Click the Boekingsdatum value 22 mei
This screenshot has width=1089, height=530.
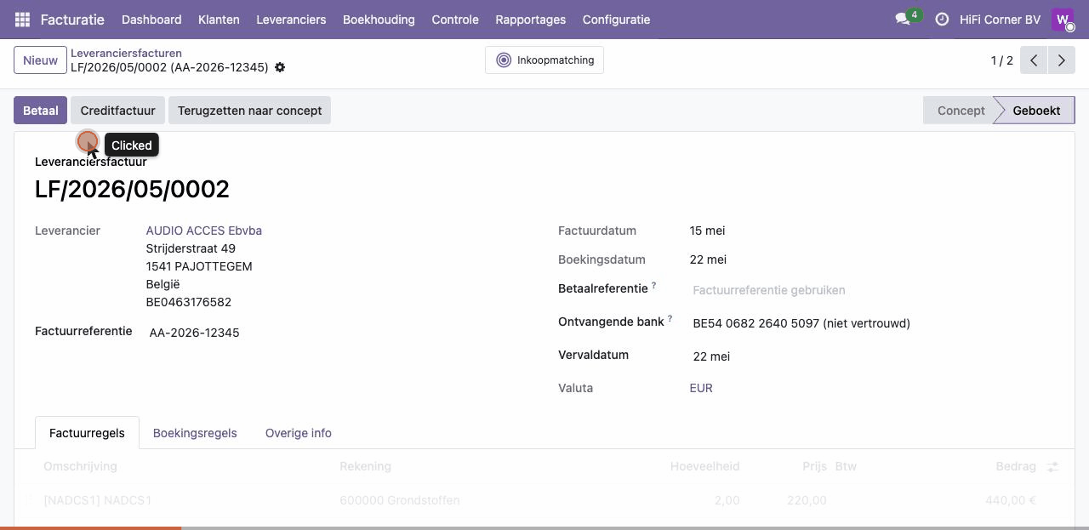(708, 259)
